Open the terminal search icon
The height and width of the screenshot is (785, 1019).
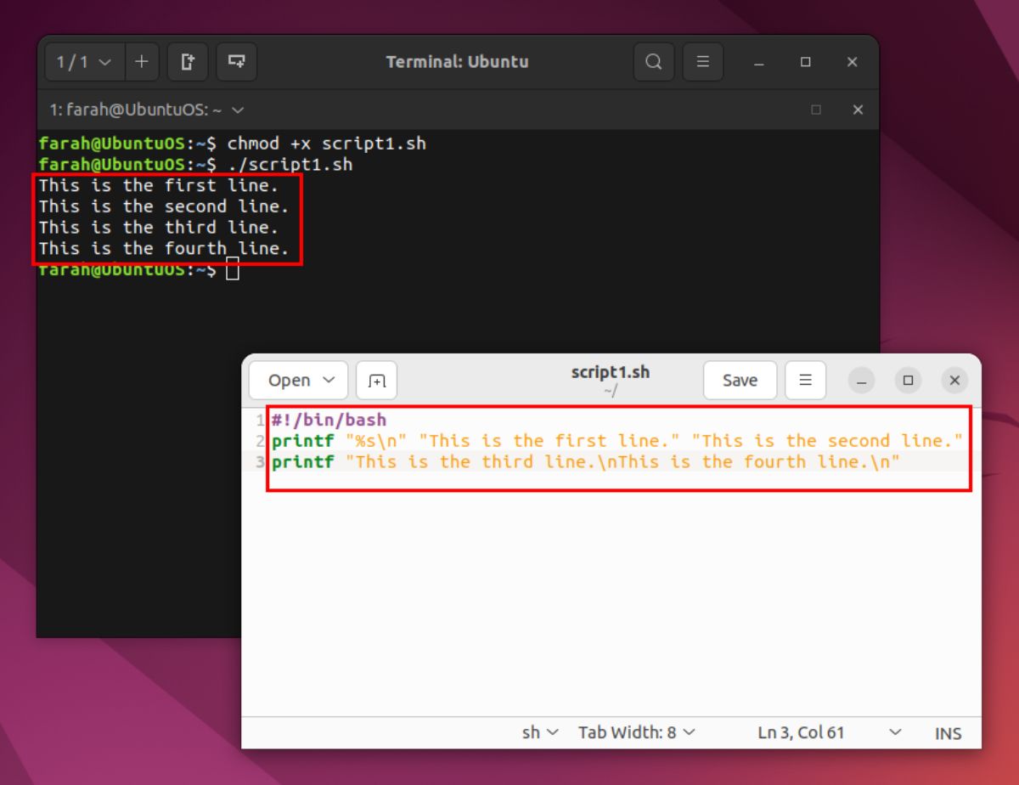(654, 62)
